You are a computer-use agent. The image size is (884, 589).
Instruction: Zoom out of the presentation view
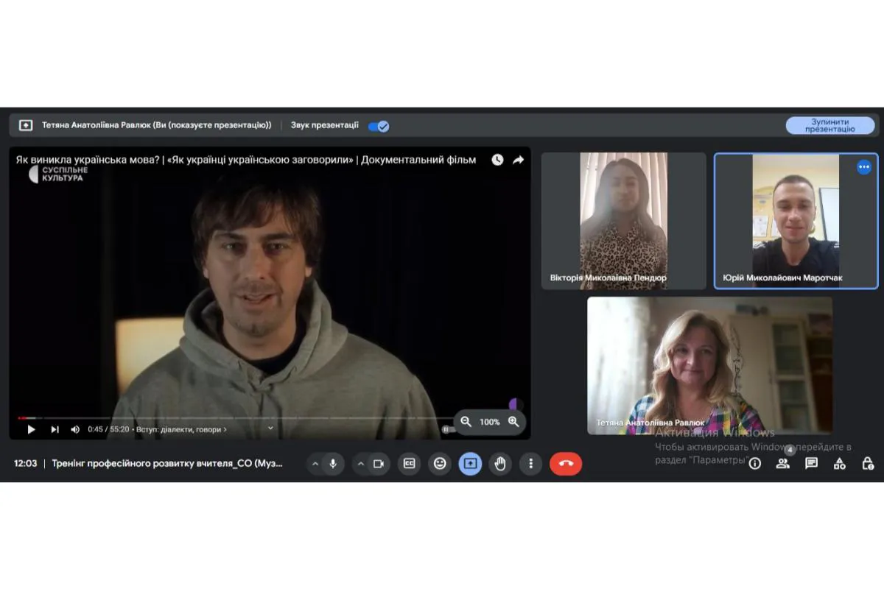[x=466, y=422]
